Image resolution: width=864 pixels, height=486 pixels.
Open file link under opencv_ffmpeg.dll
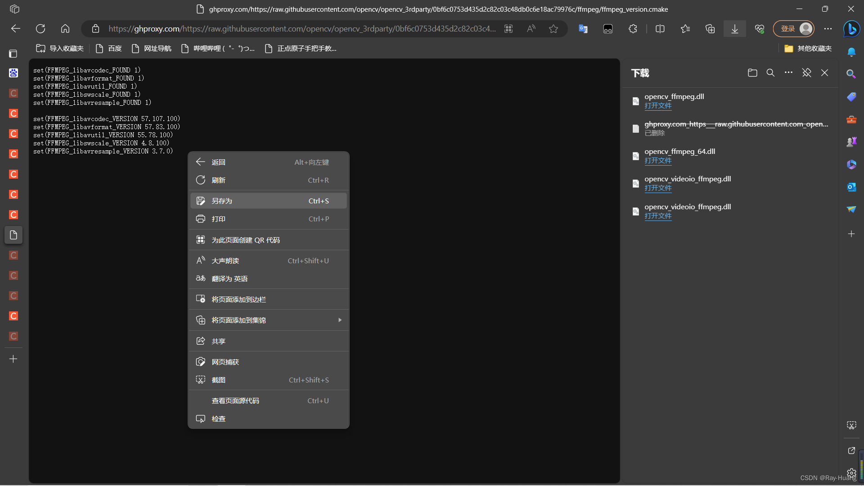(658, 106)
